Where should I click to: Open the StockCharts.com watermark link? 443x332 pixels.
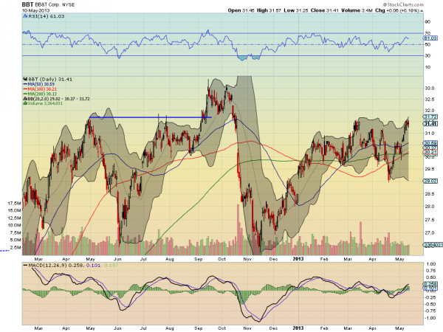tap(403, 4)
